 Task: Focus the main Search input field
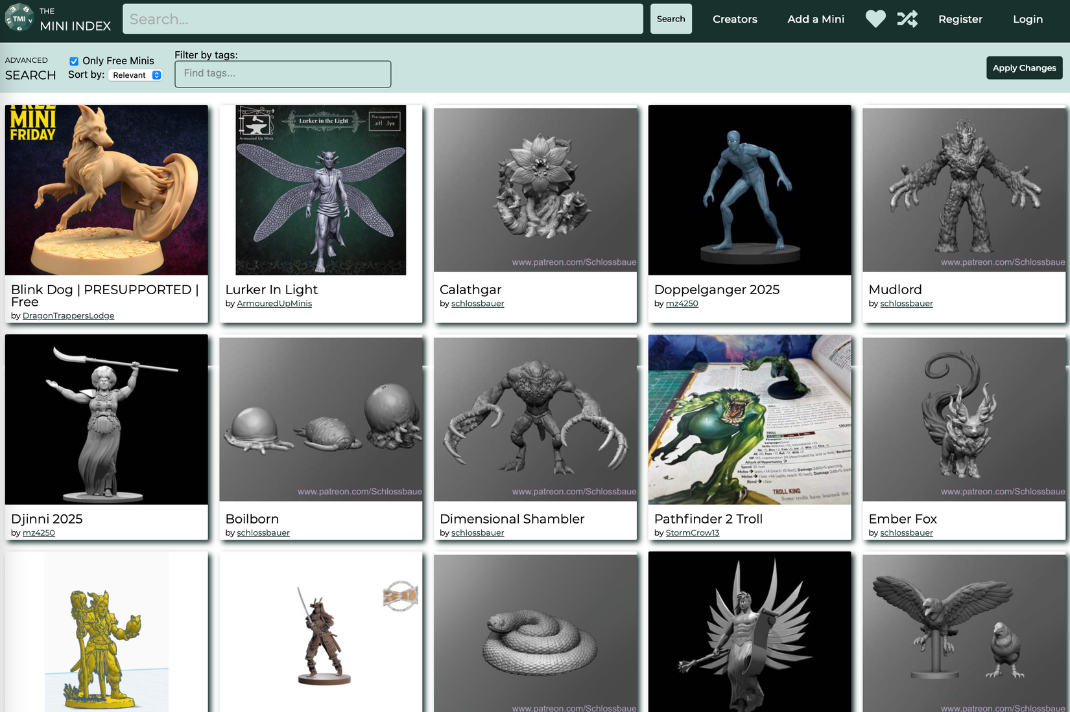pyautogui.click(x=383, y=19)
